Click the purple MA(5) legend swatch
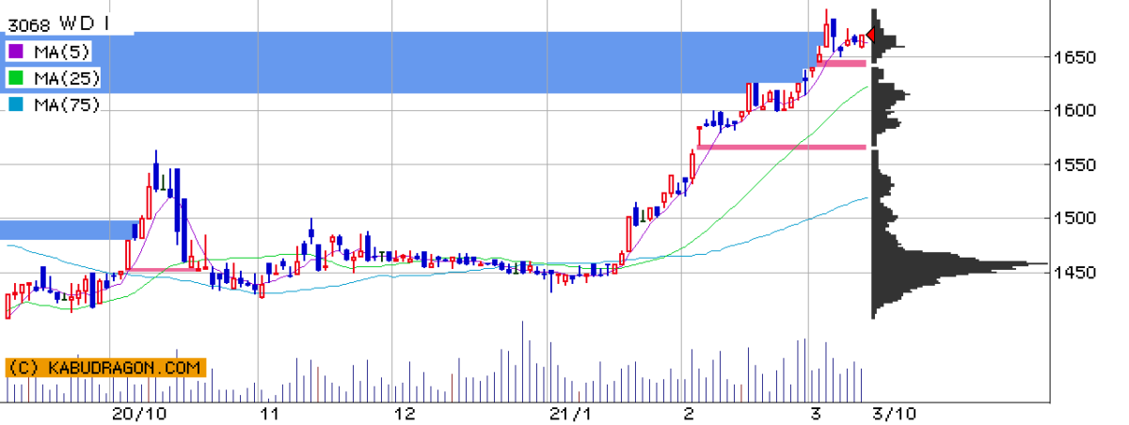This screenshot has height=425, width=1129. tap(17, 50)
